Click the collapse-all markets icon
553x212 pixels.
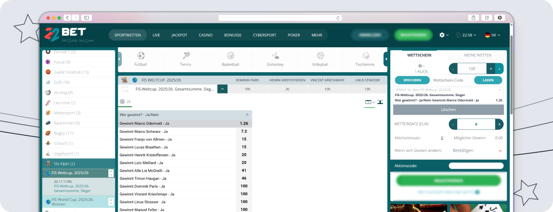380,102
